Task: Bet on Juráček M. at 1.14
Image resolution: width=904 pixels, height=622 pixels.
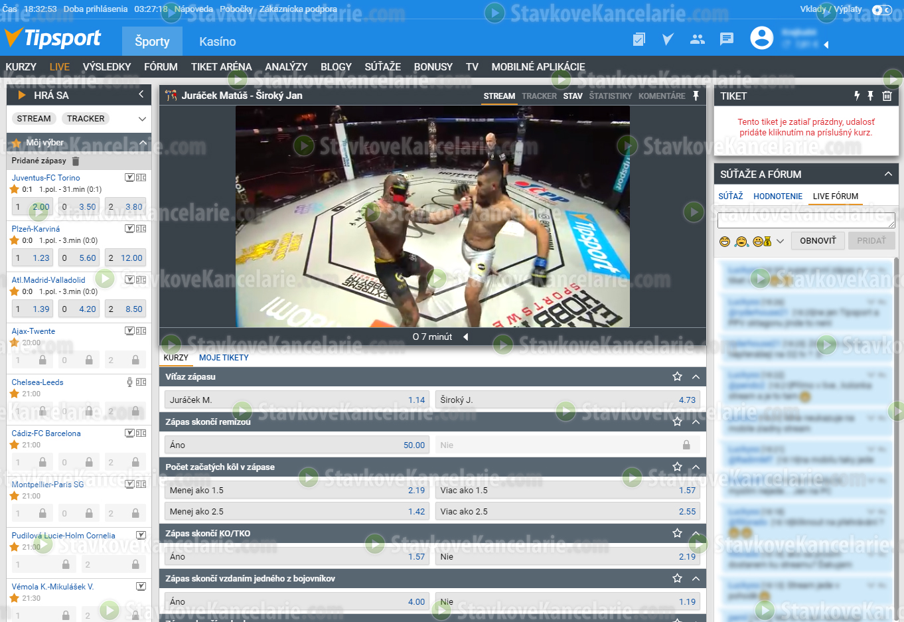Action: [x=297, y=400]
